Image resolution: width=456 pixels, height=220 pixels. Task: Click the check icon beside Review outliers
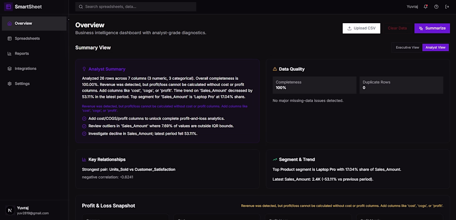click(84, 126)
